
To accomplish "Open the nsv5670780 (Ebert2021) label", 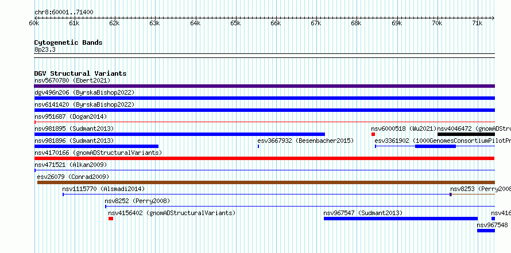I will pyautogui.click(x=72, y=80).
